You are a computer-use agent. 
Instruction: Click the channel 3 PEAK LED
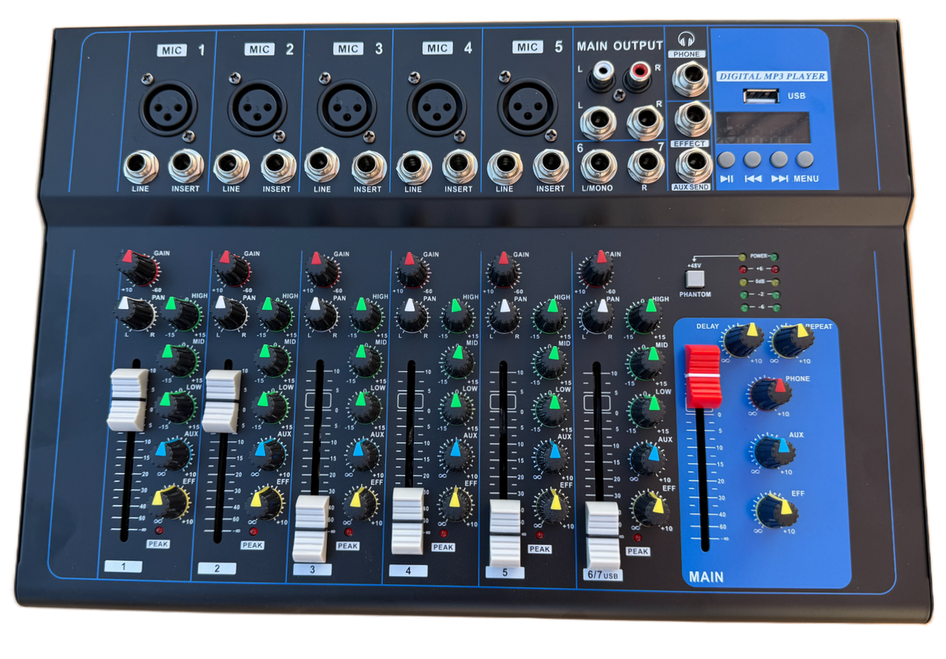pyautogui.click(x=348, y=533)
